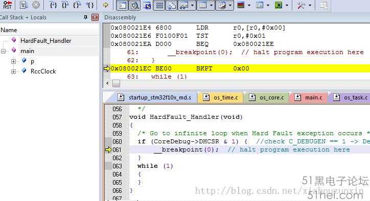Open the Analysis windows dropdown arrow

249,5
